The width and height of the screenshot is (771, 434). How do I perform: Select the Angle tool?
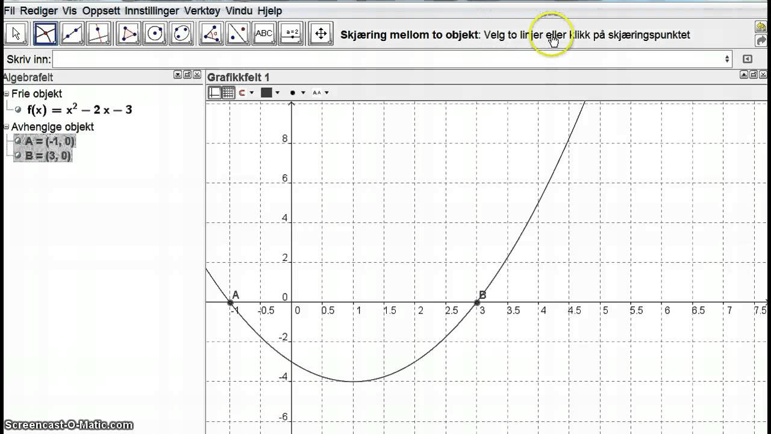pyautogui.click(x=211, y=34)
